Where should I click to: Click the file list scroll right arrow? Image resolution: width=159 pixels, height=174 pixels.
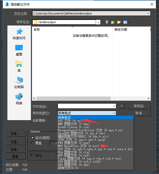[x=148, y=98]
